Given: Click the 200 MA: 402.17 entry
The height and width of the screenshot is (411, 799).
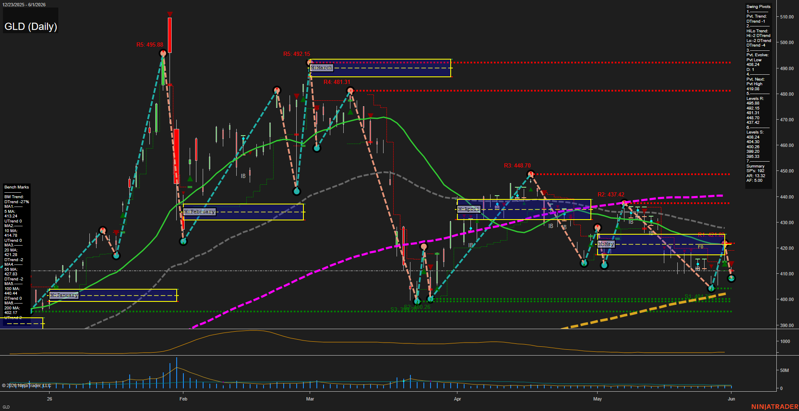Looking at the screenshot, I should click(x=12, y=310).
